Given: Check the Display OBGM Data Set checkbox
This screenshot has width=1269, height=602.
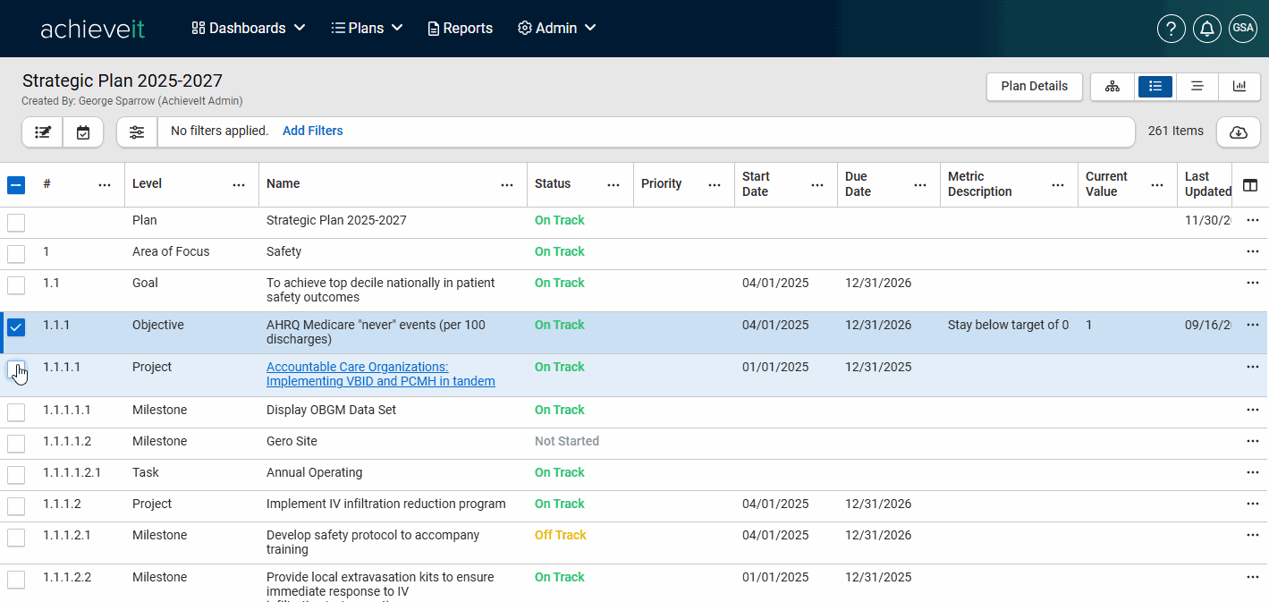Looking at the screenshot, I should pos(16,412).
